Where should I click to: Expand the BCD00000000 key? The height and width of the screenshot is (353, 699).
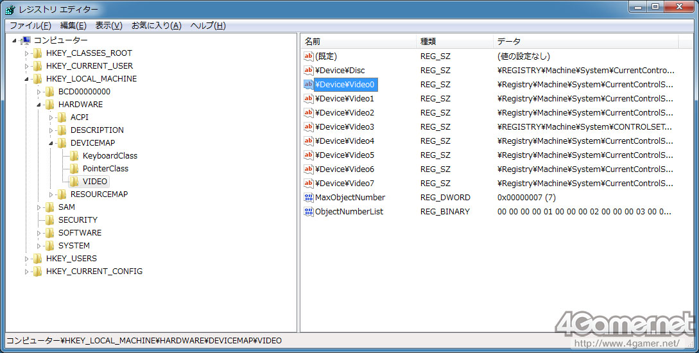tap(39, 92)
